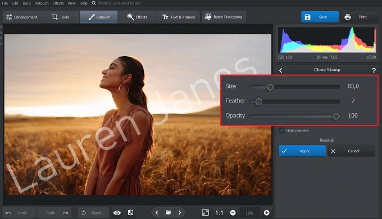Set zoom to 1:1
The image size is (382, 219).
(x=219, y=213)
